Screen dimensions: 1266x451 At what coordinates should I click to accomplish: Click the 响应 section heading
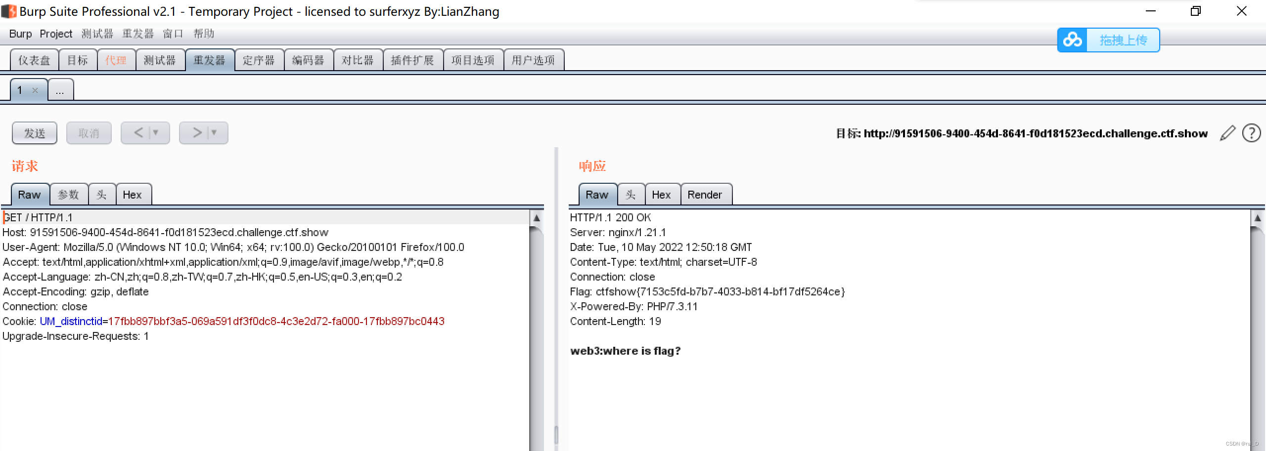pos(592,166)
